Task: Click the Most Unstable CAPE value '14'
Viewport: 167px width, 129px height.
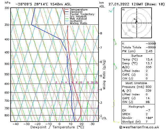Action: (148, 98)
